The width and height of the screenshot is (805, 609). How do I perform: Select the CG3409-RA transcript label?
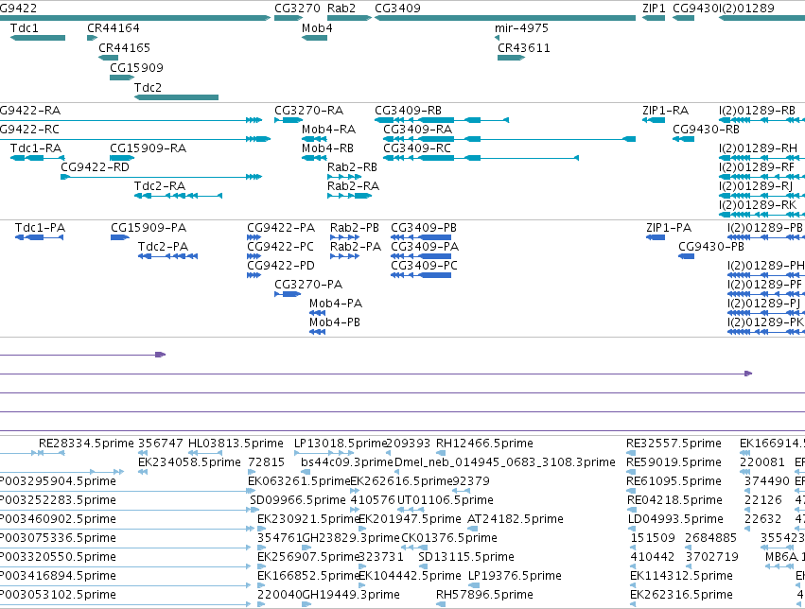[x=418, y=130]
